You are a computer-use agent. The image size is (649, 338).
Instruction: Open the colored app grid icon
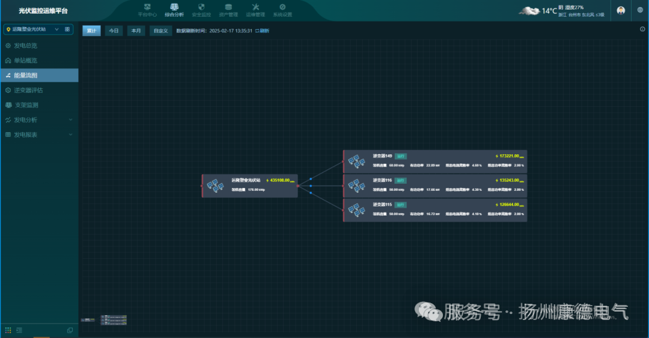(x=8, y=330)
